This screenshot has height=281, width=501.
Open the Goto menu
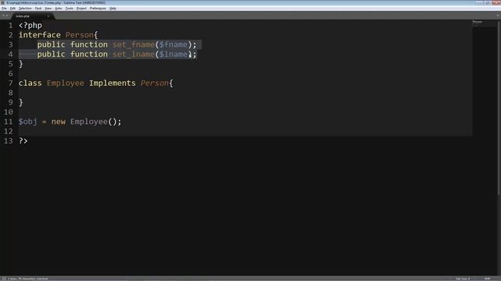(58, 9)
